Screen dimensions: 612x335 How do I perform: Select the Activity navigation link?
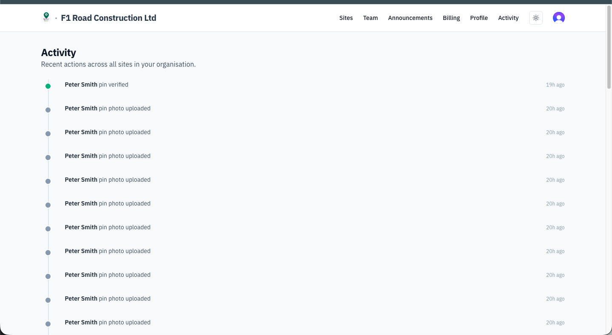tap(508, 18)
